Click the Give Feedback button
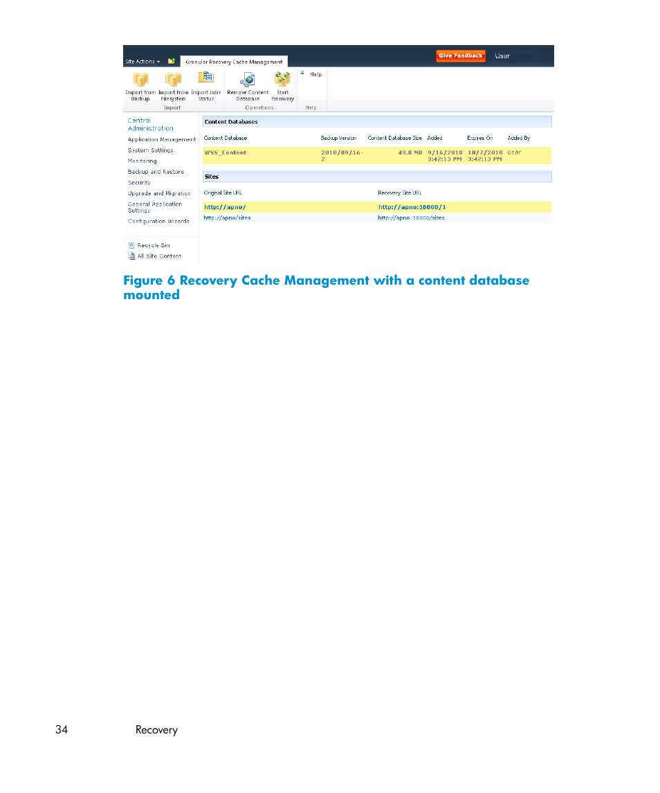This screenshot has height=793, width=660. pos(460,55)
